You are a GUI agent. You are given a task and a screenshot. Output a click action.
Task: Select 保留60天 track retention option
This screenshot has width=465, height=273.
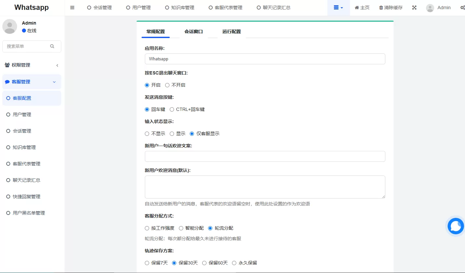(x=204, y=263)
